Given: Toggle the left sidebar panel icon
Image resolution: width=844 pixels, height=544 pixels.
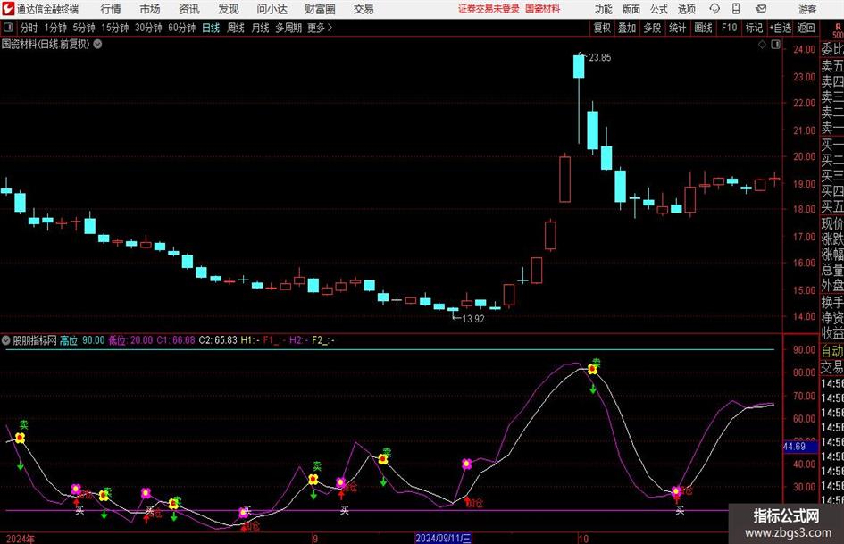Looking at the screenshot, I should pyautogui.click(x=8, y=28).
